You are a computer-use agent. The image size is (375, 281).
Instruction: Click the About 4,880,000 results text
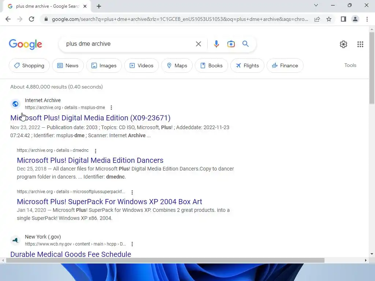[56, 87]
